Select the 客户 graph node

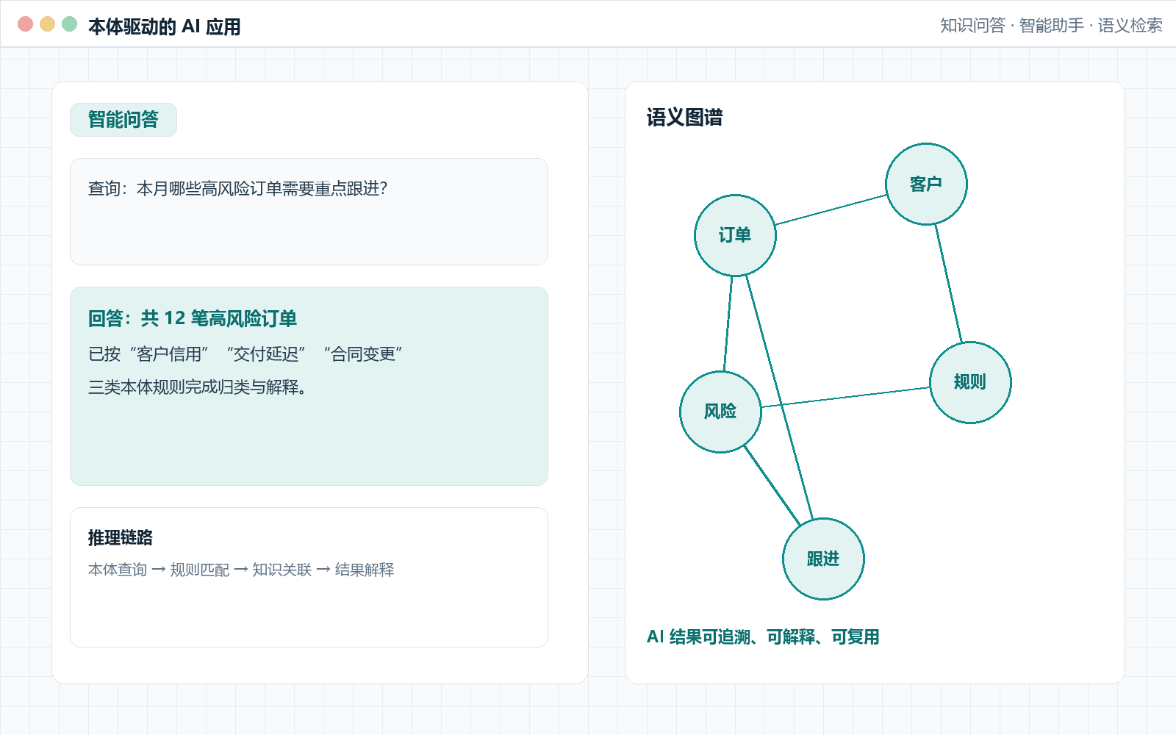[926, 184]
